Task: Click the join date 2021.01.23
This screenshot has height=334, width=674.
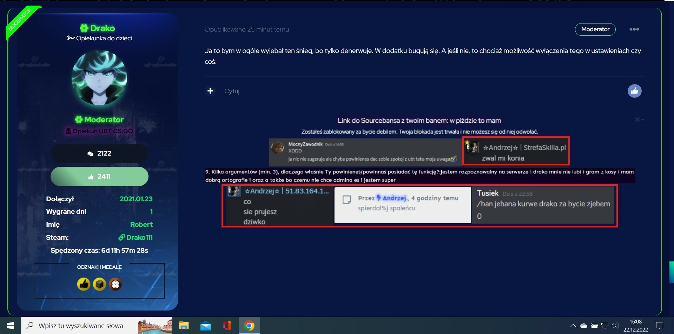Action: pyautogui.click(x=136, y=199)
